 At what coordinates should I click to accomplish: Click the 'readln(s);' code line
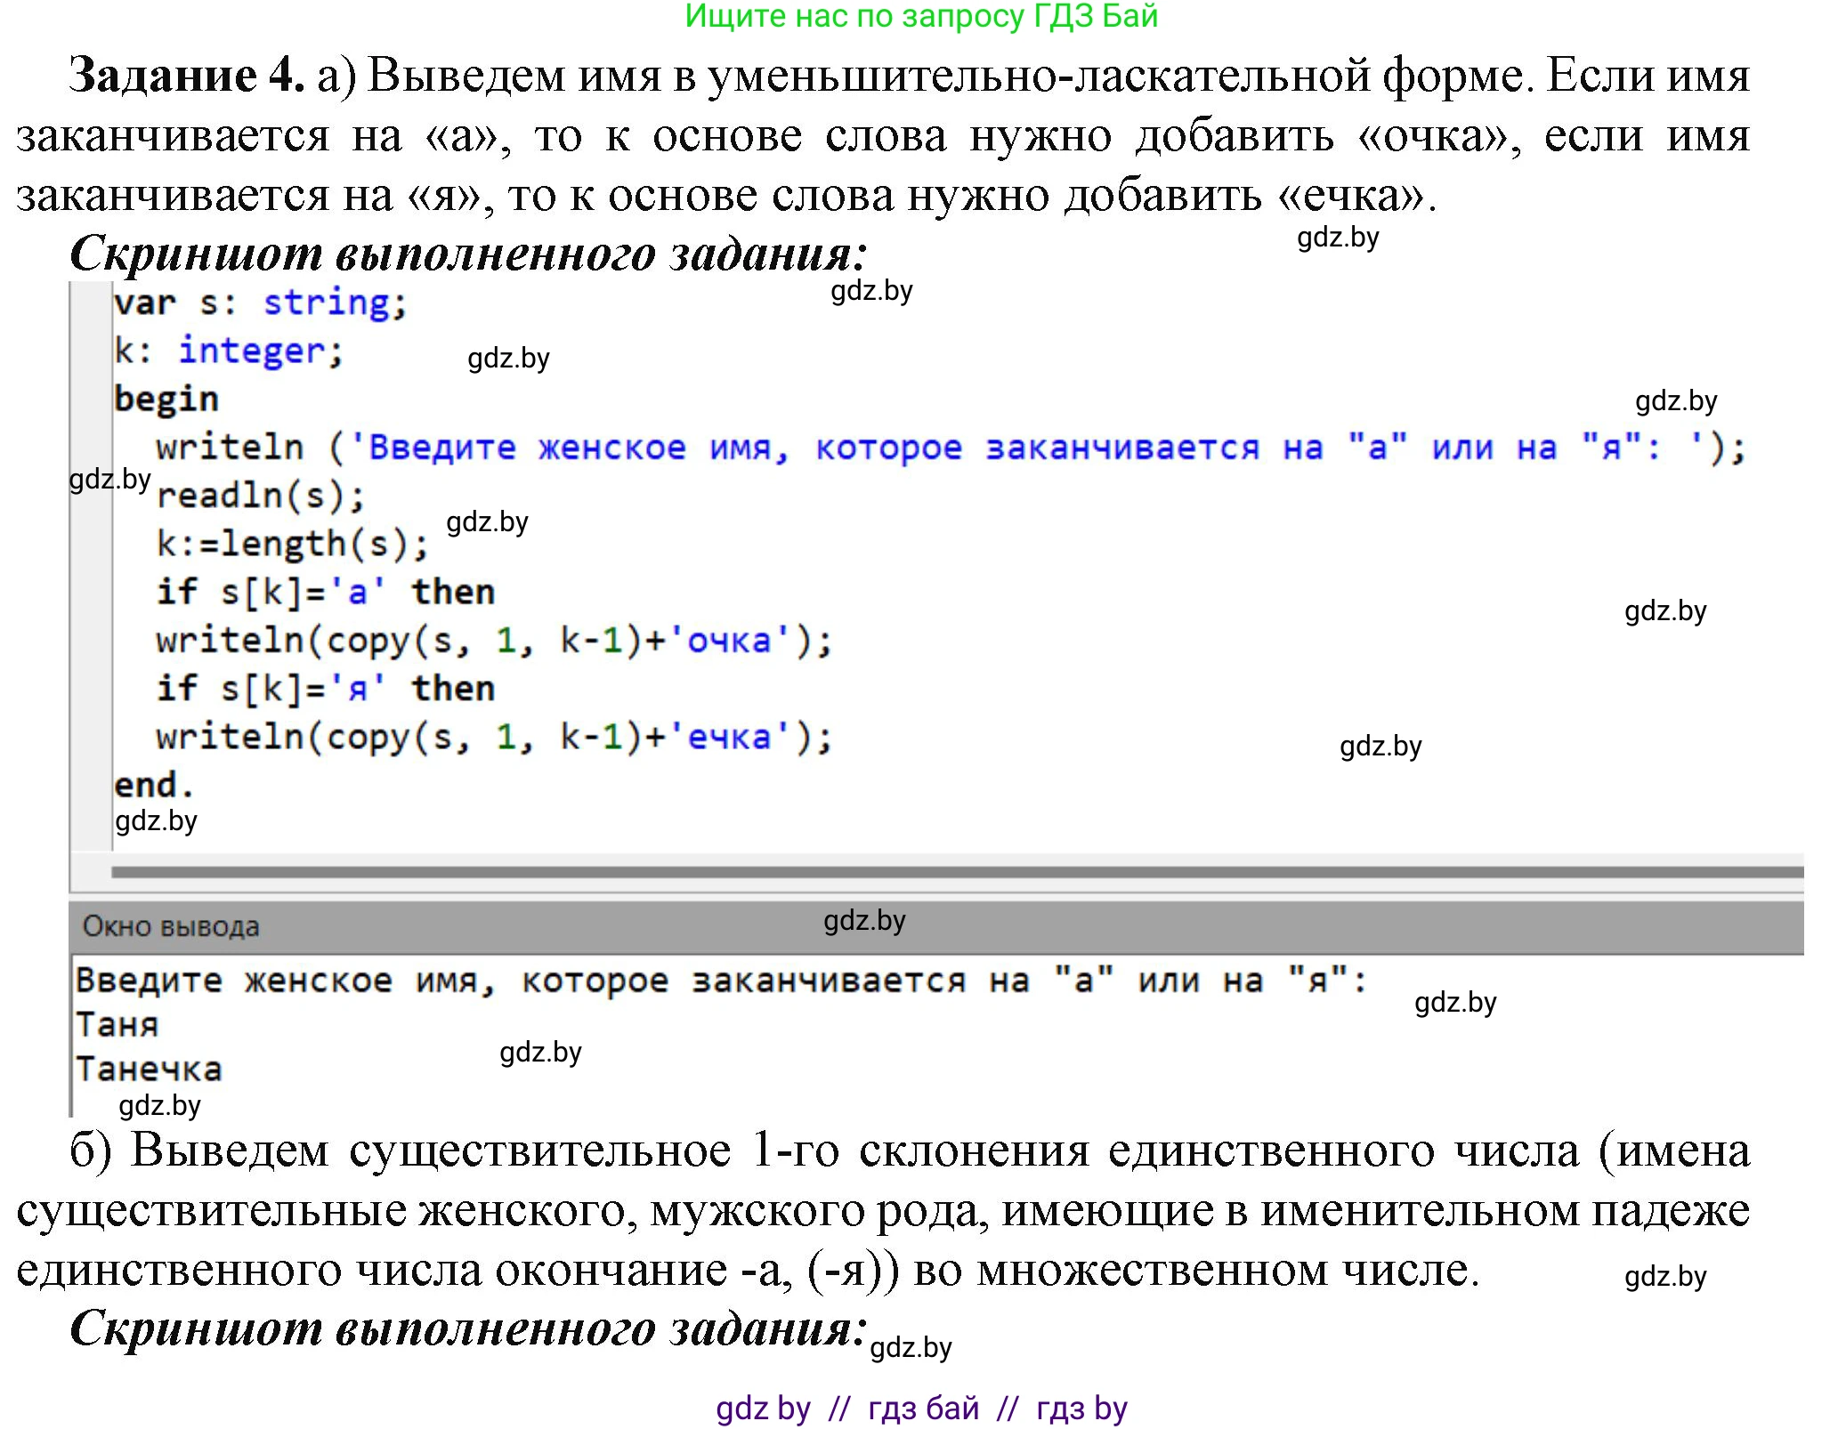coord(261,496)
